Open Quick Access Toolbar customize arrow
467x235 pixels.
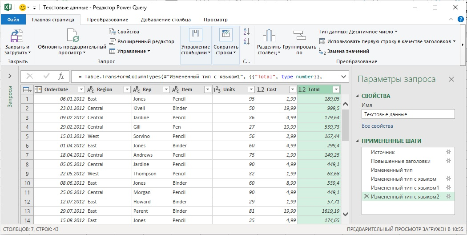pos(34,8)
